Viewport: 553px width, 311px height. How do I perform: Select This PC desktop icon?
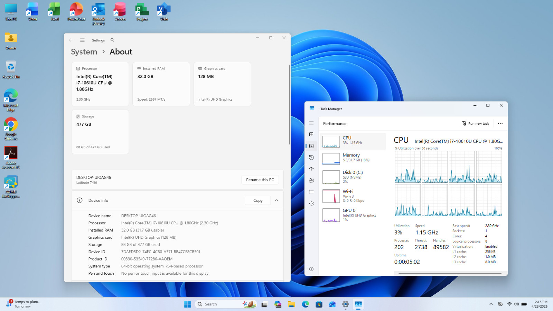pos(11,12)
